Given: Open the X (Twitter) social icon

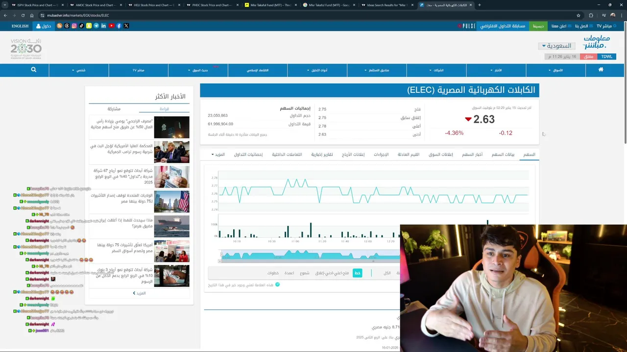Looking at the screenshot, I should 126,26.
